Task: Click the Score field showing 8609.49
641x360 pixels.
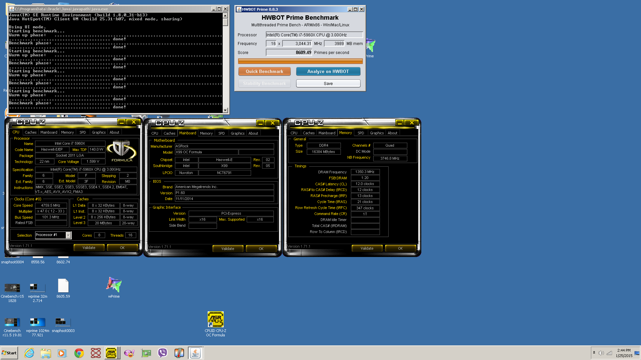Action: pyautogui.click(x=289, y=52)
